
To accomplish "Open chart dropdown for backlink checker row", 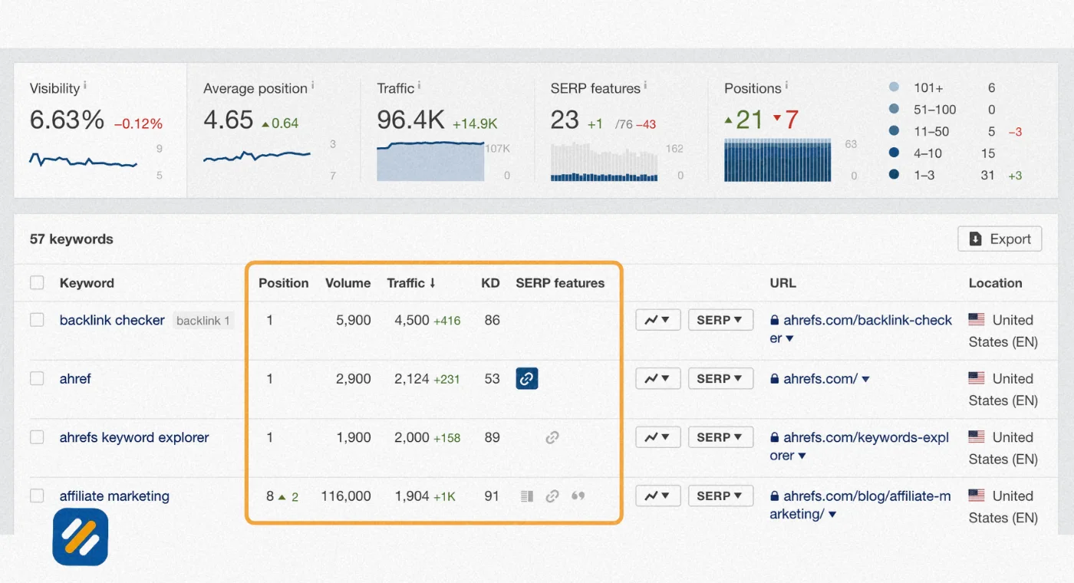I will (x=658, y=320).
